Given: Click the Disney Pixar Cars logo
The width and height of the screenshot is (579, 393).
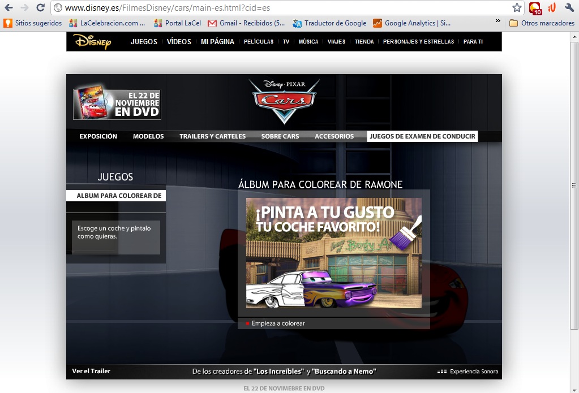Looking at the screenshot, I should 284,101.
